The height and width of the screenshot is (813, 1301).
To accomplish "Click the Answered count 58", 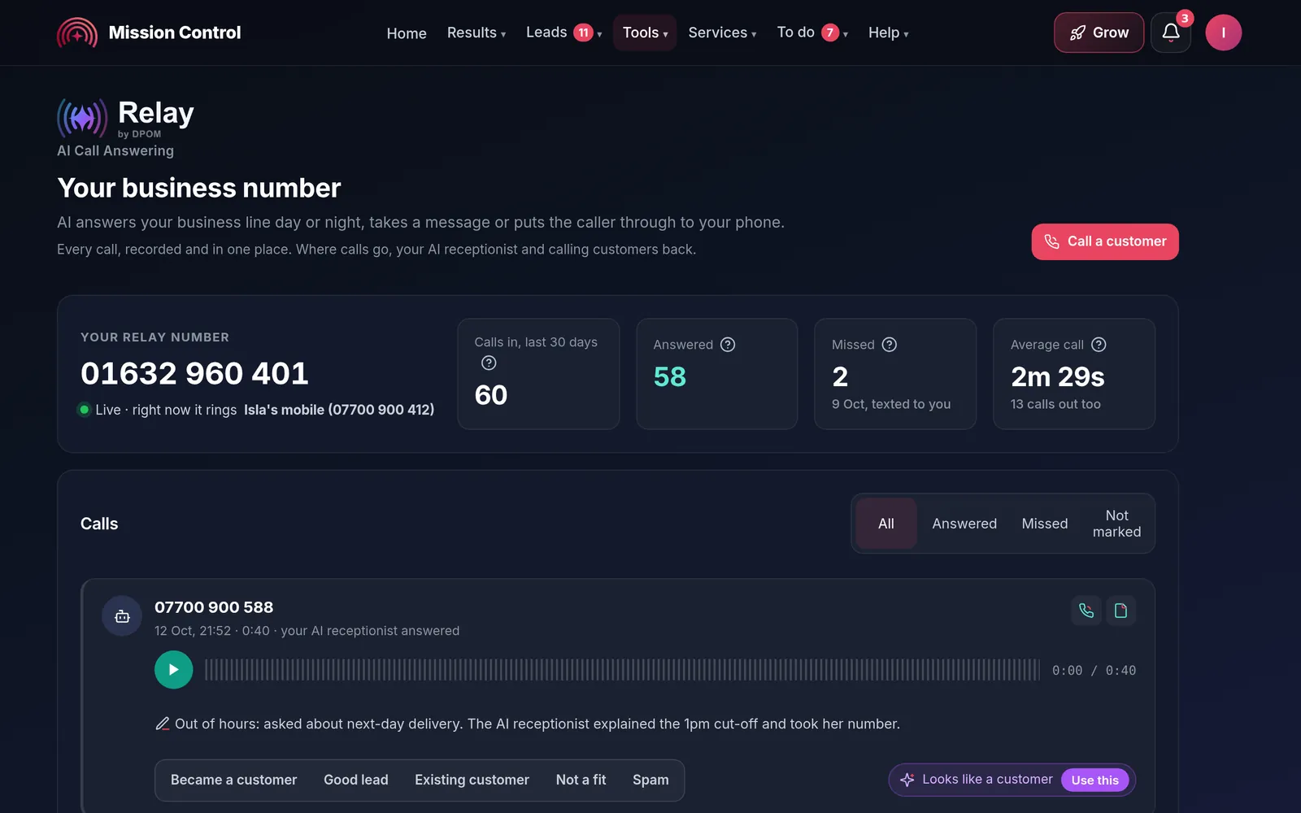I will tap(670, 377).
